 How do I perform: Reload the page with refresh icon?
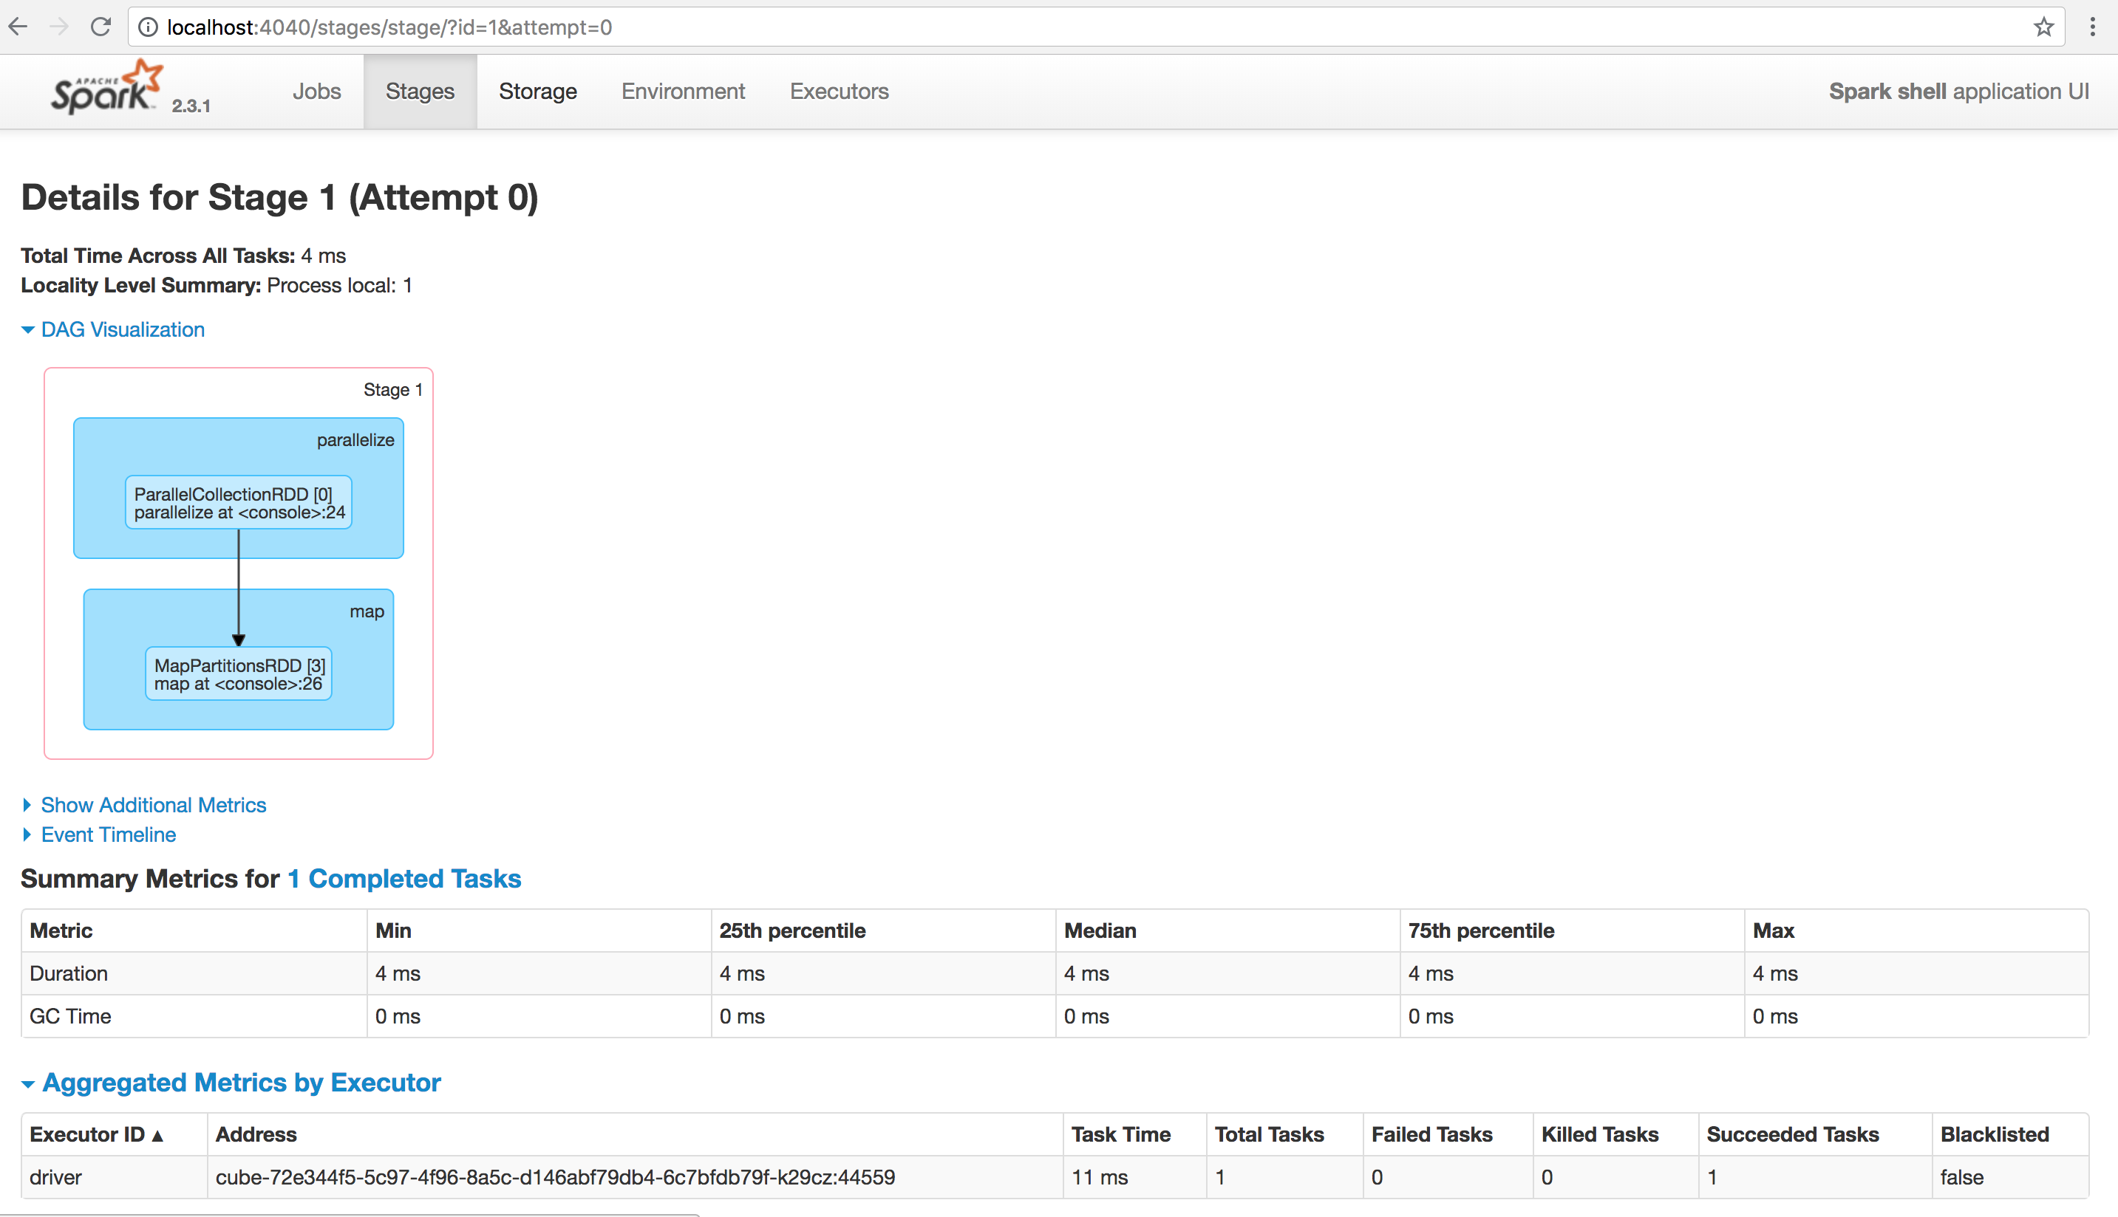point(101,27)
